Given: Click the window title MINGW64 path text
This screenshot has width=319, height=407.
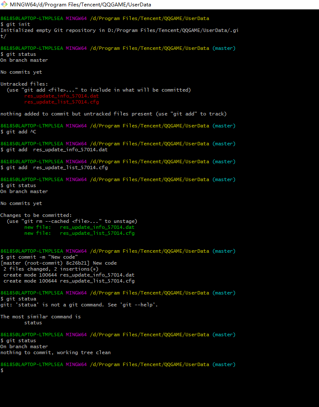Looking at the screenshot, I should (x=80, y=5).
